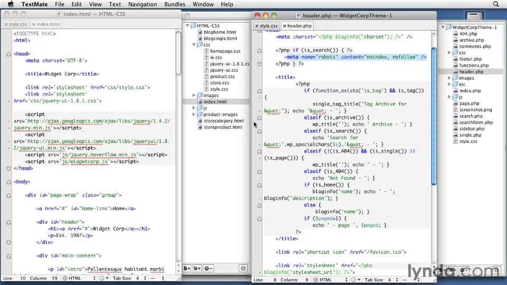Select ie.css file
Image resolution: width=507 pixels, height=285 pixels.
pos(215,57)
